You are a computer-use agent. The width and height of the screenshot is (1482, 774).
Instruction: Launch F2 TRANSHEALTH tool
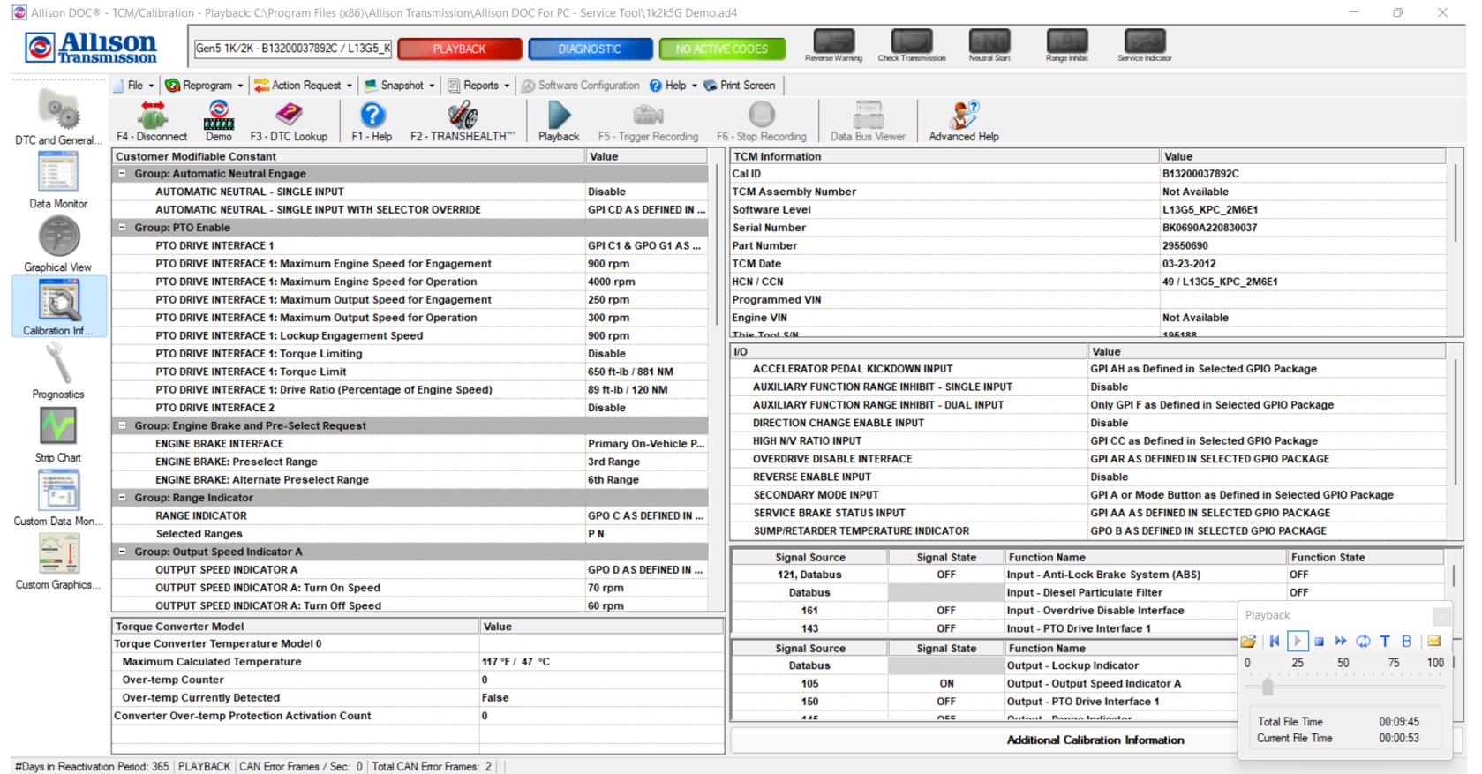tap(463, 115)
